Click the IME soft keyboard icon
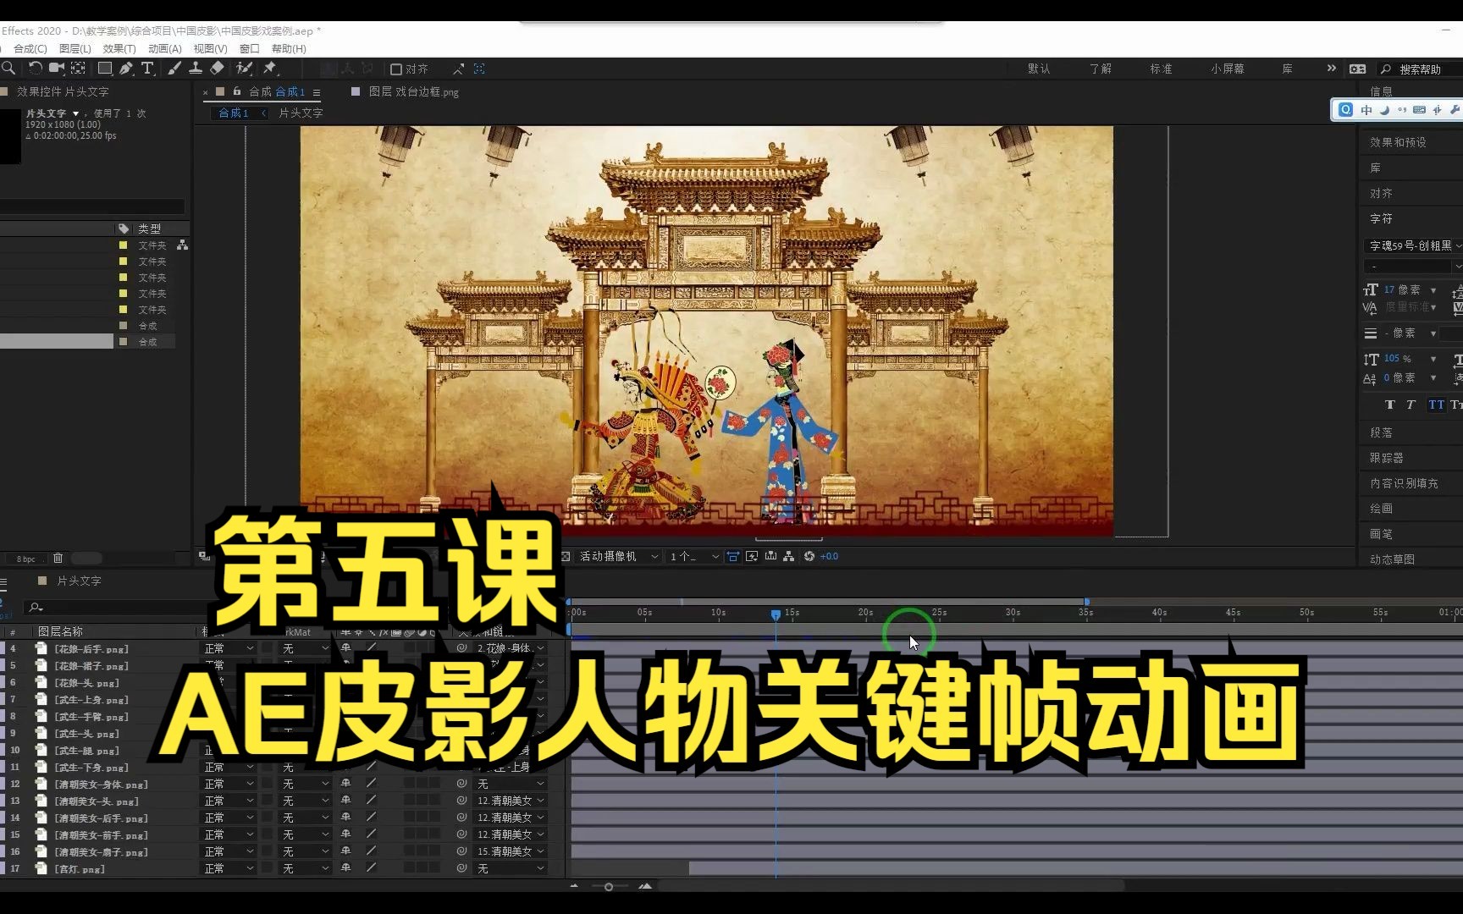Screen dimensions: 1463x914 point(1420,110)
